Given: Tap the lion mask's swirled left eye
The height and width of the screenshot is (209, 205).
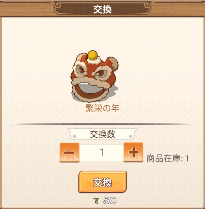Looking at the screenshot, I should coord(81,69).
